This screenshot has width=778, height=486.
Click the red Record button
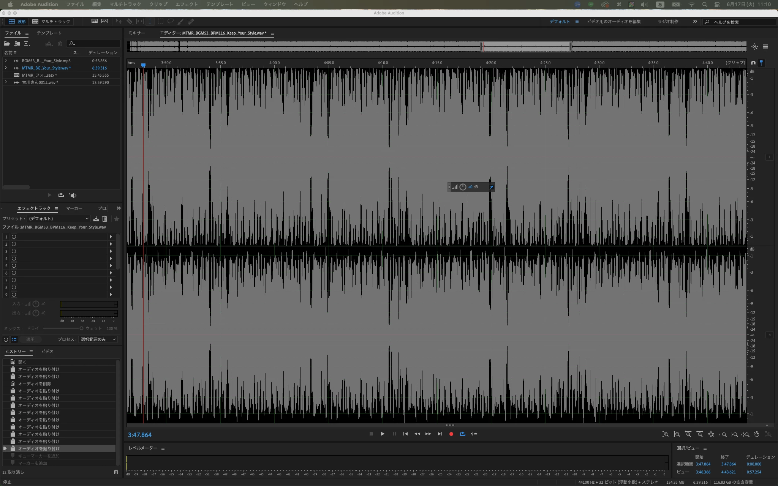click(x=451, y=434)
